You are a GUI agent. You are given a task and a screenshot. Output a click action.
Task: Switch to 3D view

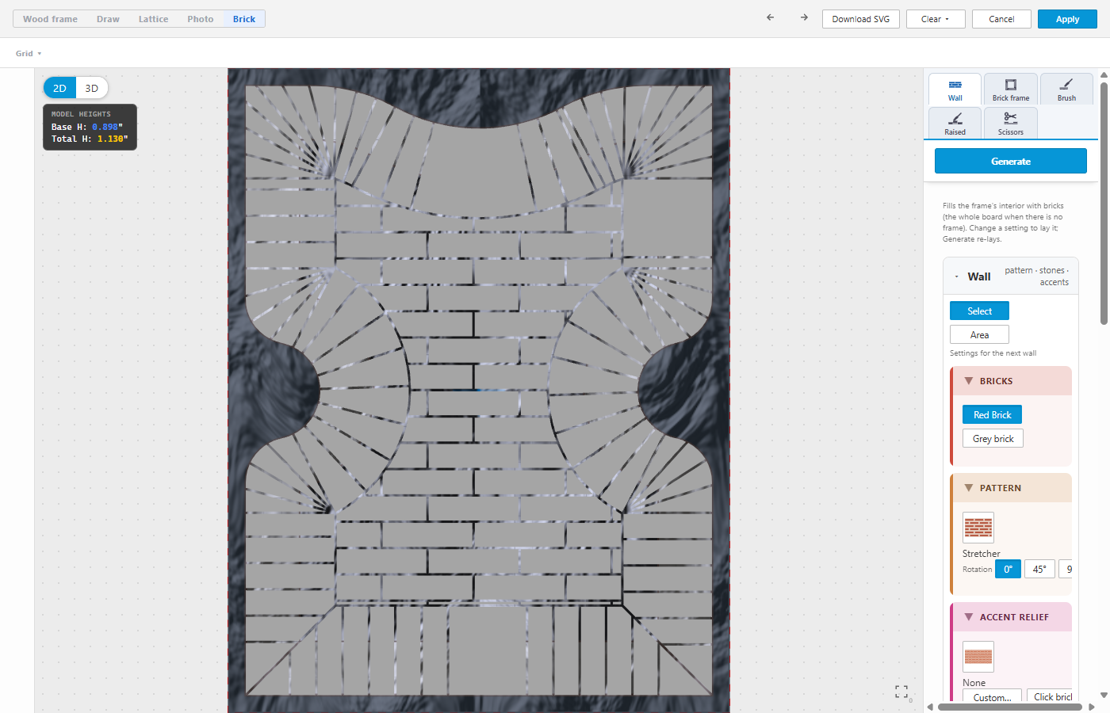tap(91, 88)
